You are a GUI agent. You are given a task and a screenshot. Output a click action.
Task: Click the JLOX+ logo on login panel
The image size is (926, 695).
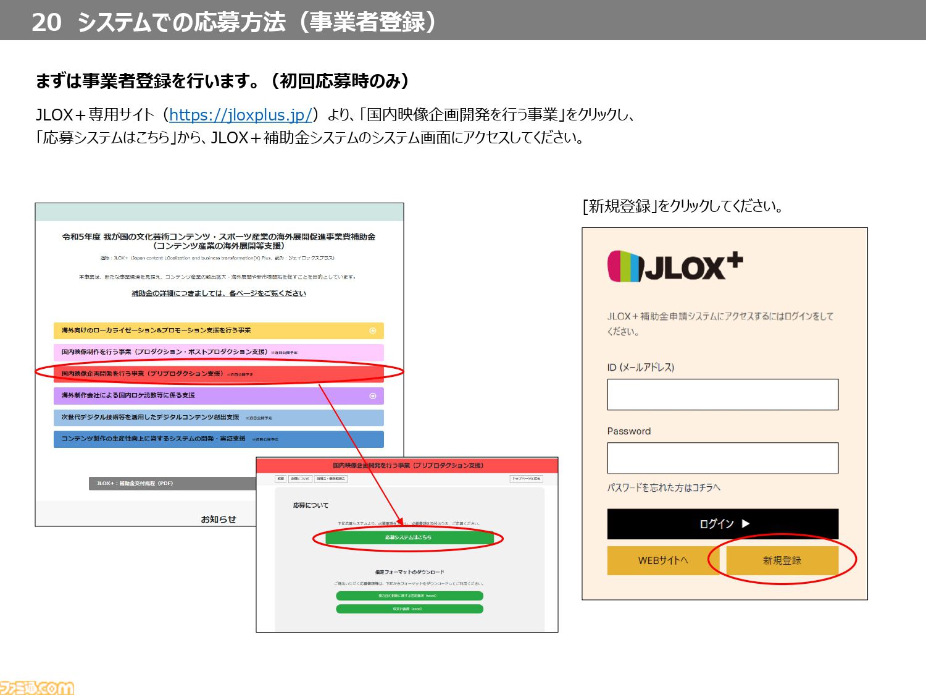click(x=675, y=266)
